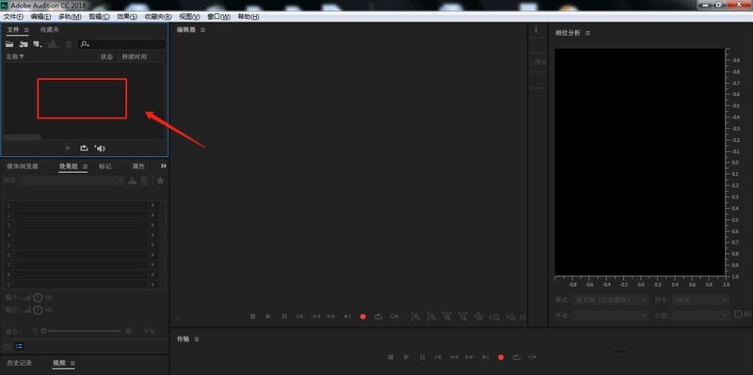Click the 历史记录 panel tab
The image size is (753, 375).
click(x=19, y=363)
